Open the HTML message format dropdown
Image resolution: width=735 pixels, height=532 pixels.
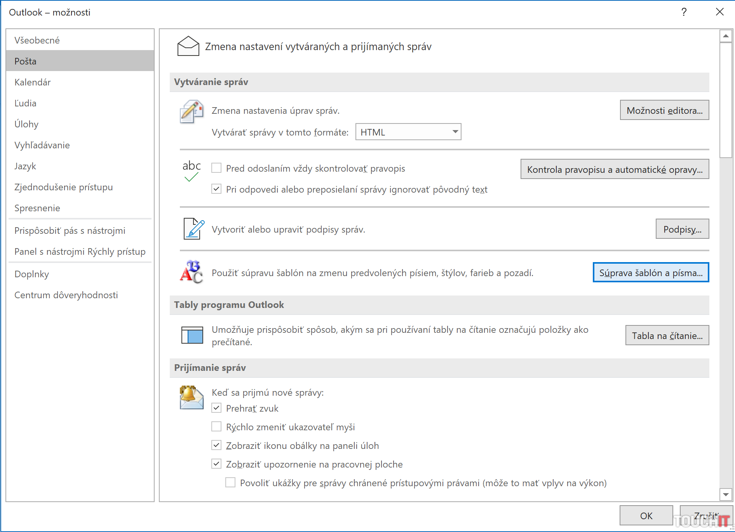(x=408, y=132)
